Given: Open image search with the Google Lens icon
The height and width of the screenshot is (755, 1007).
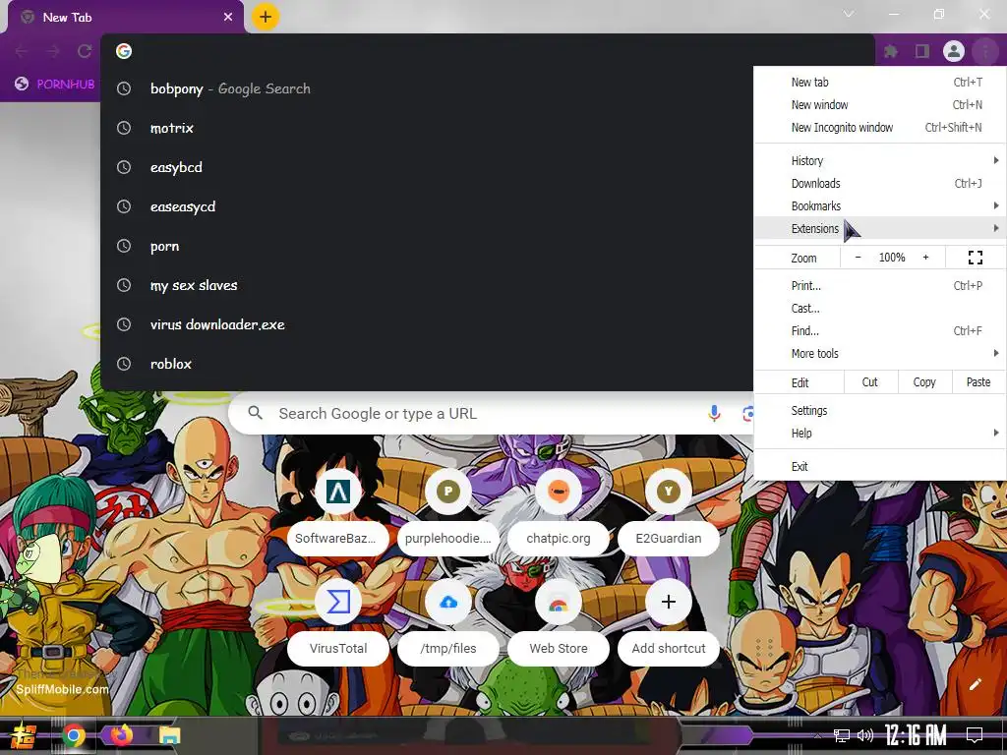Looking at the screenshot, I should coord(747,414).
